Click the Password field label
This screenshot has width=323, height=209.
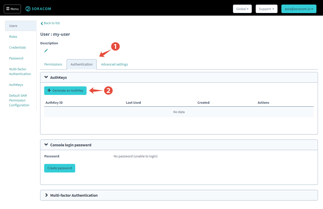[x=52, y=156]
